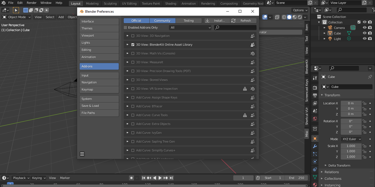
Task: Toggle X-ray view icon
Action: tap(277, 17)
